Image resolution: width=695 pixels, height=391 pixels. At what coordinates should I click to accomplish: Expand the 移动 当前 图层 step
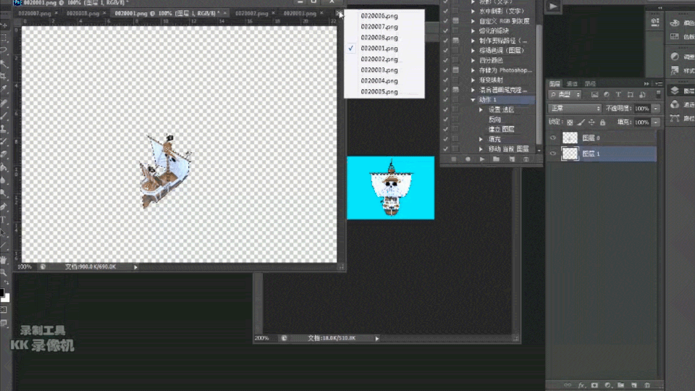(481, 149)
